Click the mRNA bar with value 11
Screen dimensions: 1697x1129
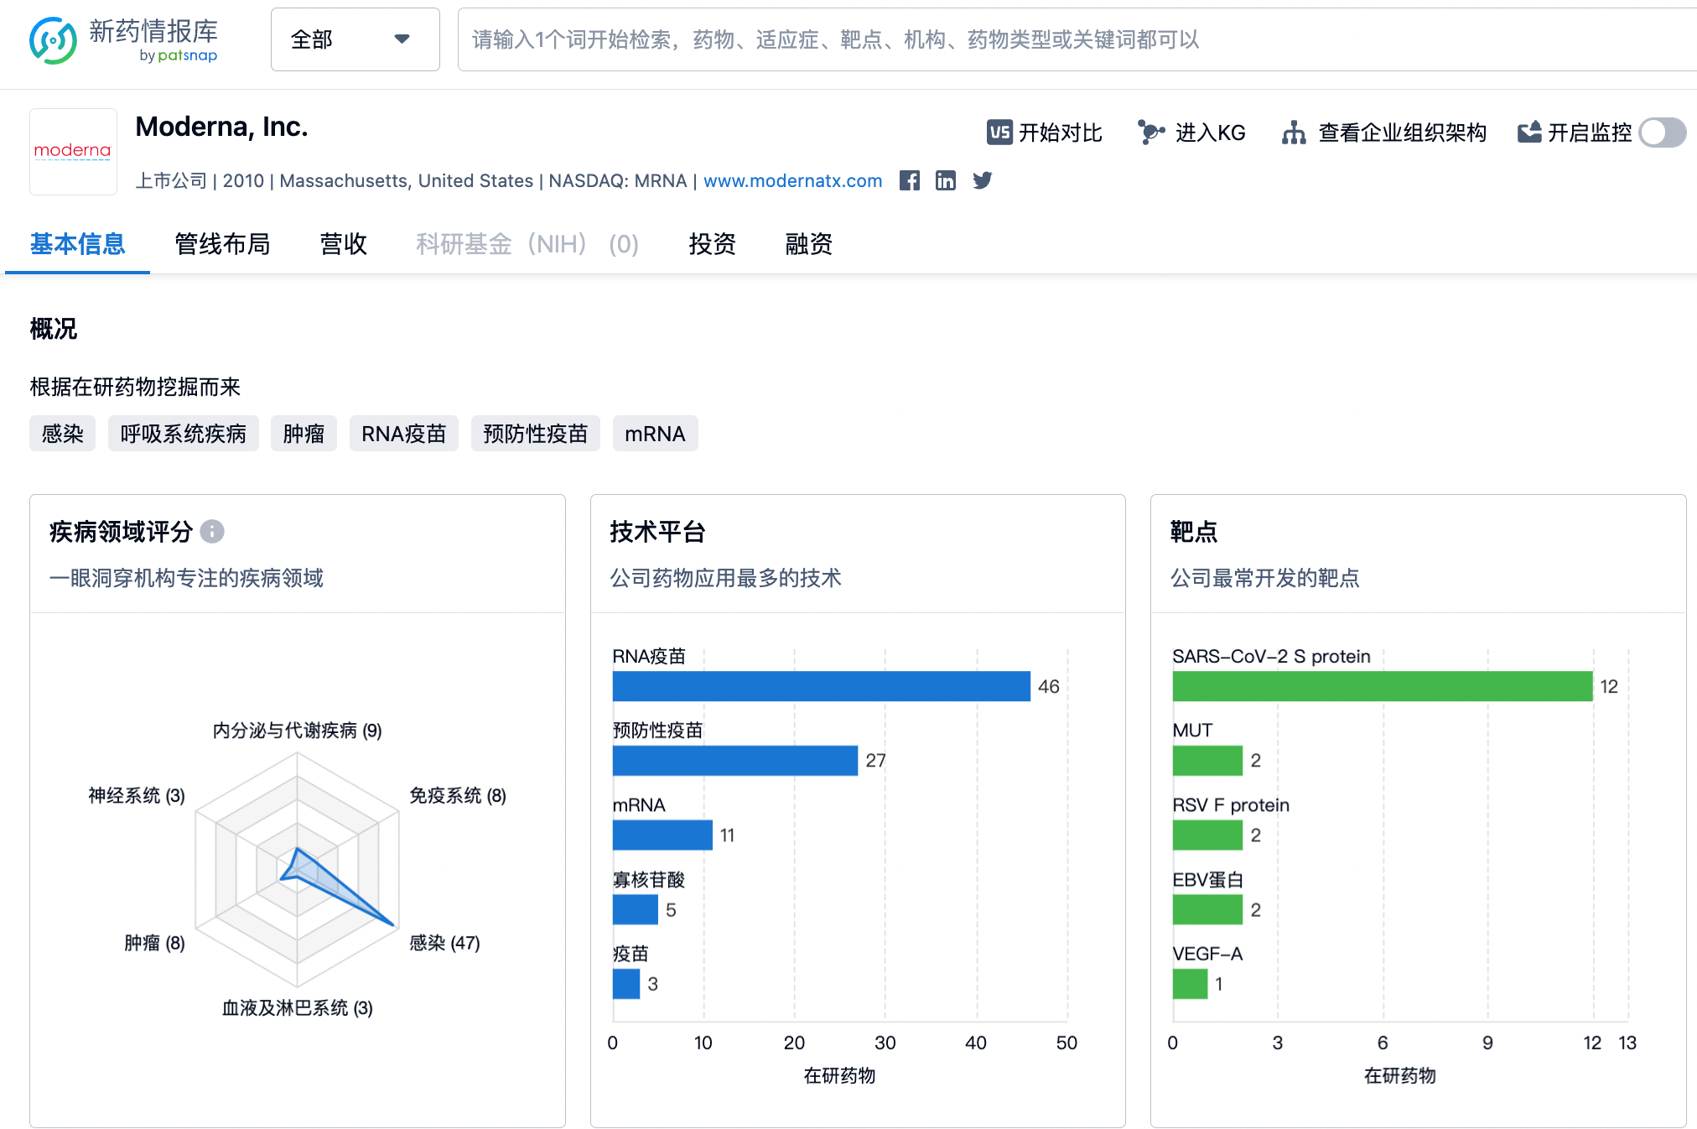point(662,835)
